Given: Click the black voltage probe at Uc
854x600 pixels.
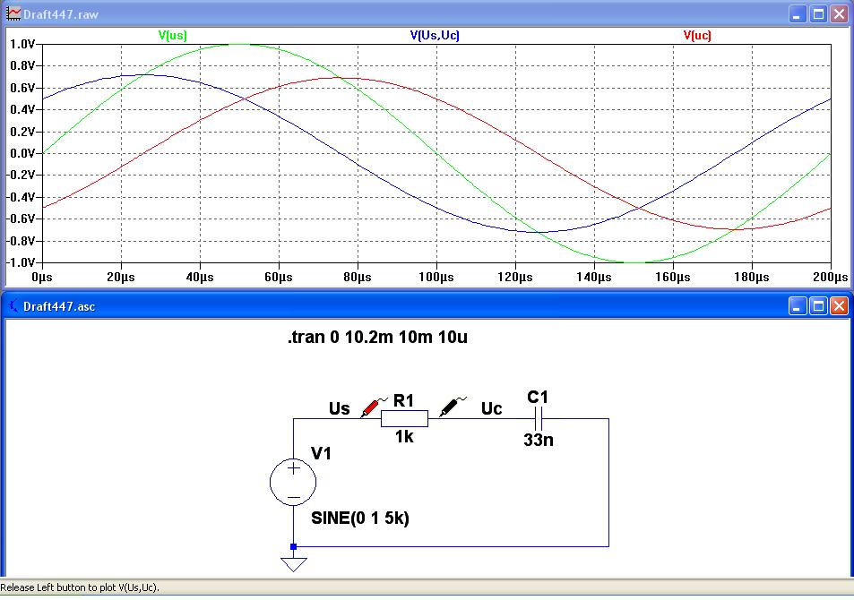Looking at the screenshot, I should 453,407.
